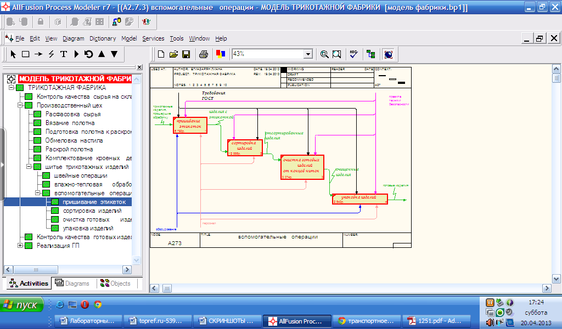Viewport: 562px width, 329px height.
Task: Select the Pointer tool
Action: [x=13, y=54]
